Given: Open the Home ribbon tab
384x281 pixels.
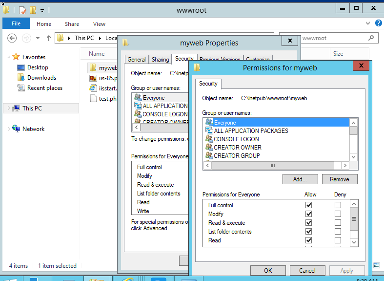Looking at the screenshot, I should pyautogui.click(x=44, y=24).
